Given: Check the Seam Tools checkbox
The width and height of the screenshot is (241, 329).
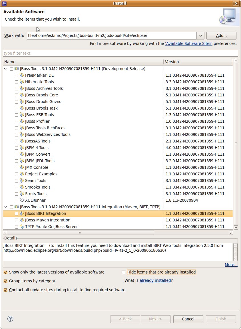Looking at the screenshot, I should (x=17, y=181).
